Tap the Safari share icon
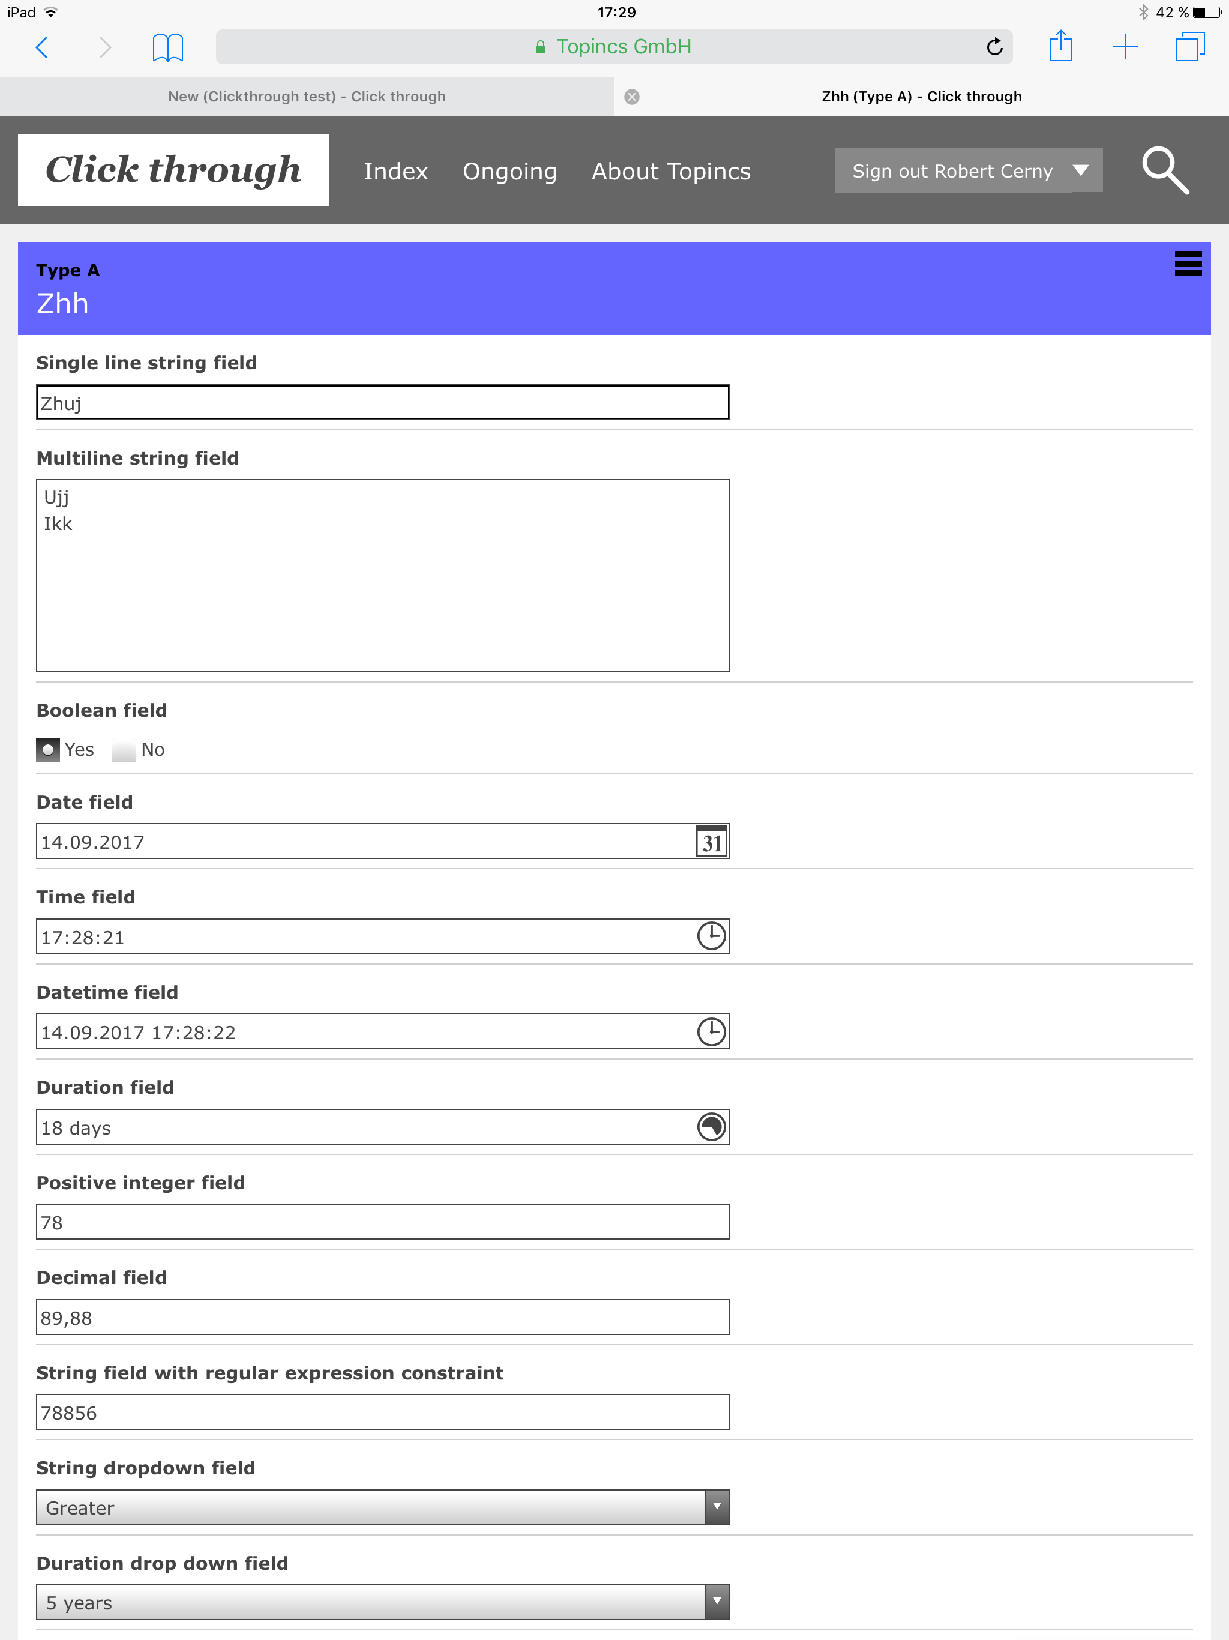The height and width of the screenshot is (1640, 1229). pos(1061,47)
